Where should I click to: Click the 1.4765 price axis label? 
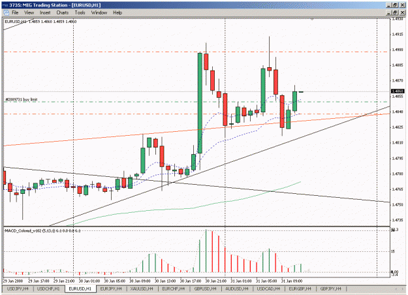coord(398,189)
